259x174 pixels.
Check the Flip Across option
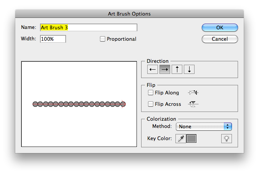[x=151, y=104]
